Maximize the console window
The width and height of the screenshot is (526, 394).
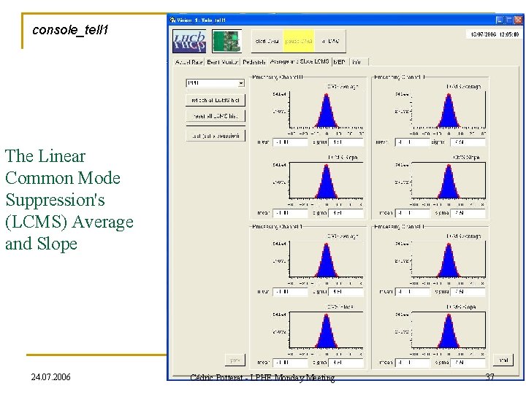tap(509, 20)
